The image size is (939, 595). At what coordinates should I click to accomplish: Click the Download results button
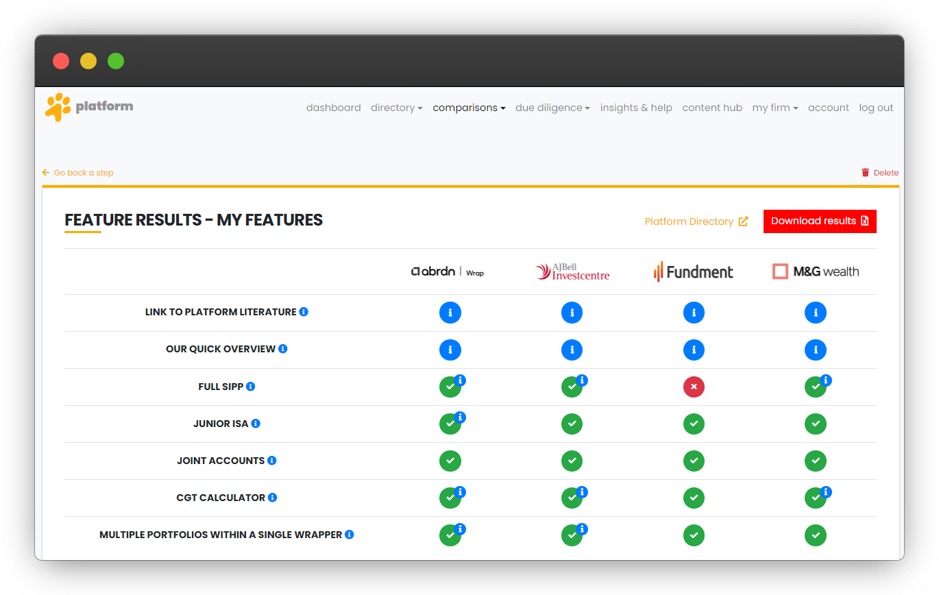[x=820, y=221]
